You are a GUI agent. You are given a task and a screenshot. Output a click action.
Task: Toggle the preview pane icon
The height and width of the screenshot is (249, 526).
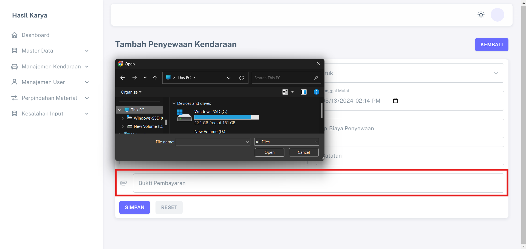click(x=304, y=92)
